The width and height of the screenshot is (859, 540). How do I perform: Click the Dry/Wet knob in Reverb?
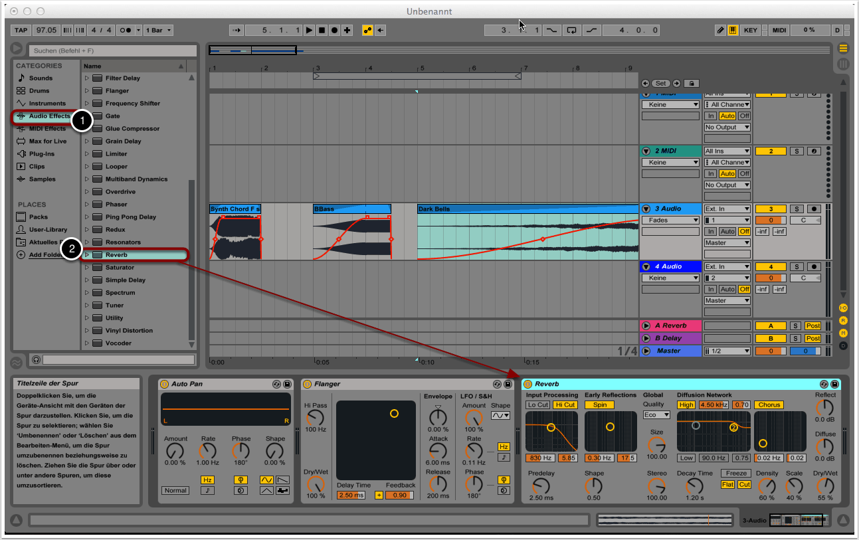tap(825, 486)
